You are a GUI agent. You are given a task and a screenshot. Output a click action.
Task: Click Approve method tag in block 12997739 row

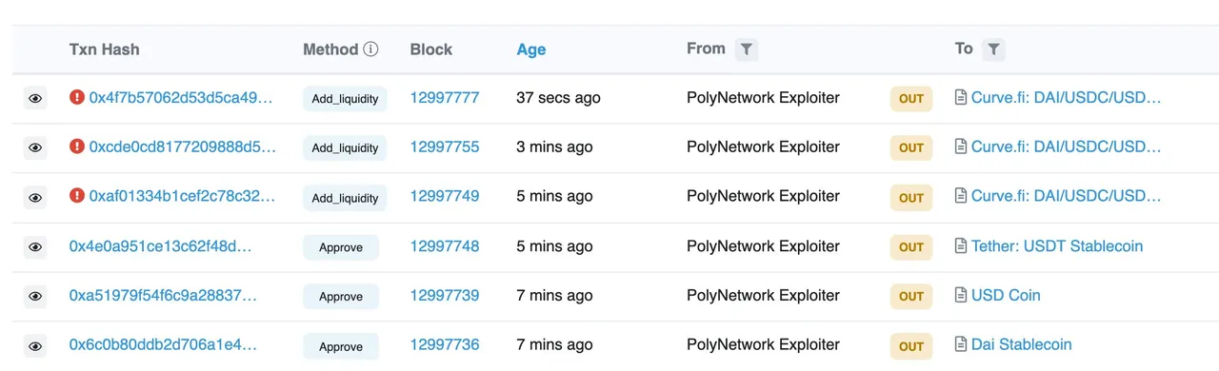(341, 297)
